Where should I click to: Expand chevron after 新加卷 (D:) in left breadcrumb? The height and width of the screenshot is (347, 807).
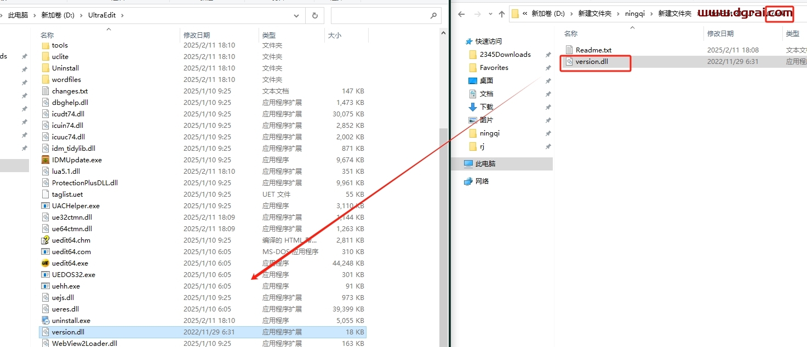80,15
